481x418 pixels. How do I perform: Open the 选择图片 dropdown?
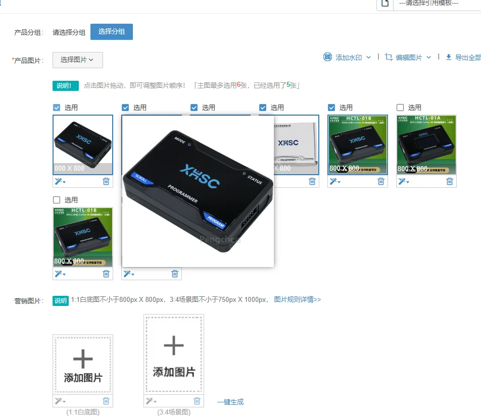78,60
